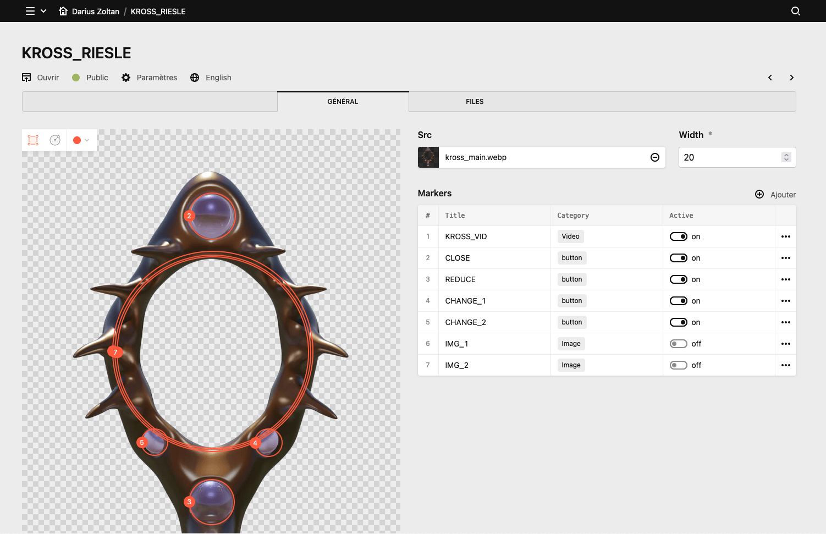Select the rectangle marker tool
This screenshot has width=826, height=534.
33,140
